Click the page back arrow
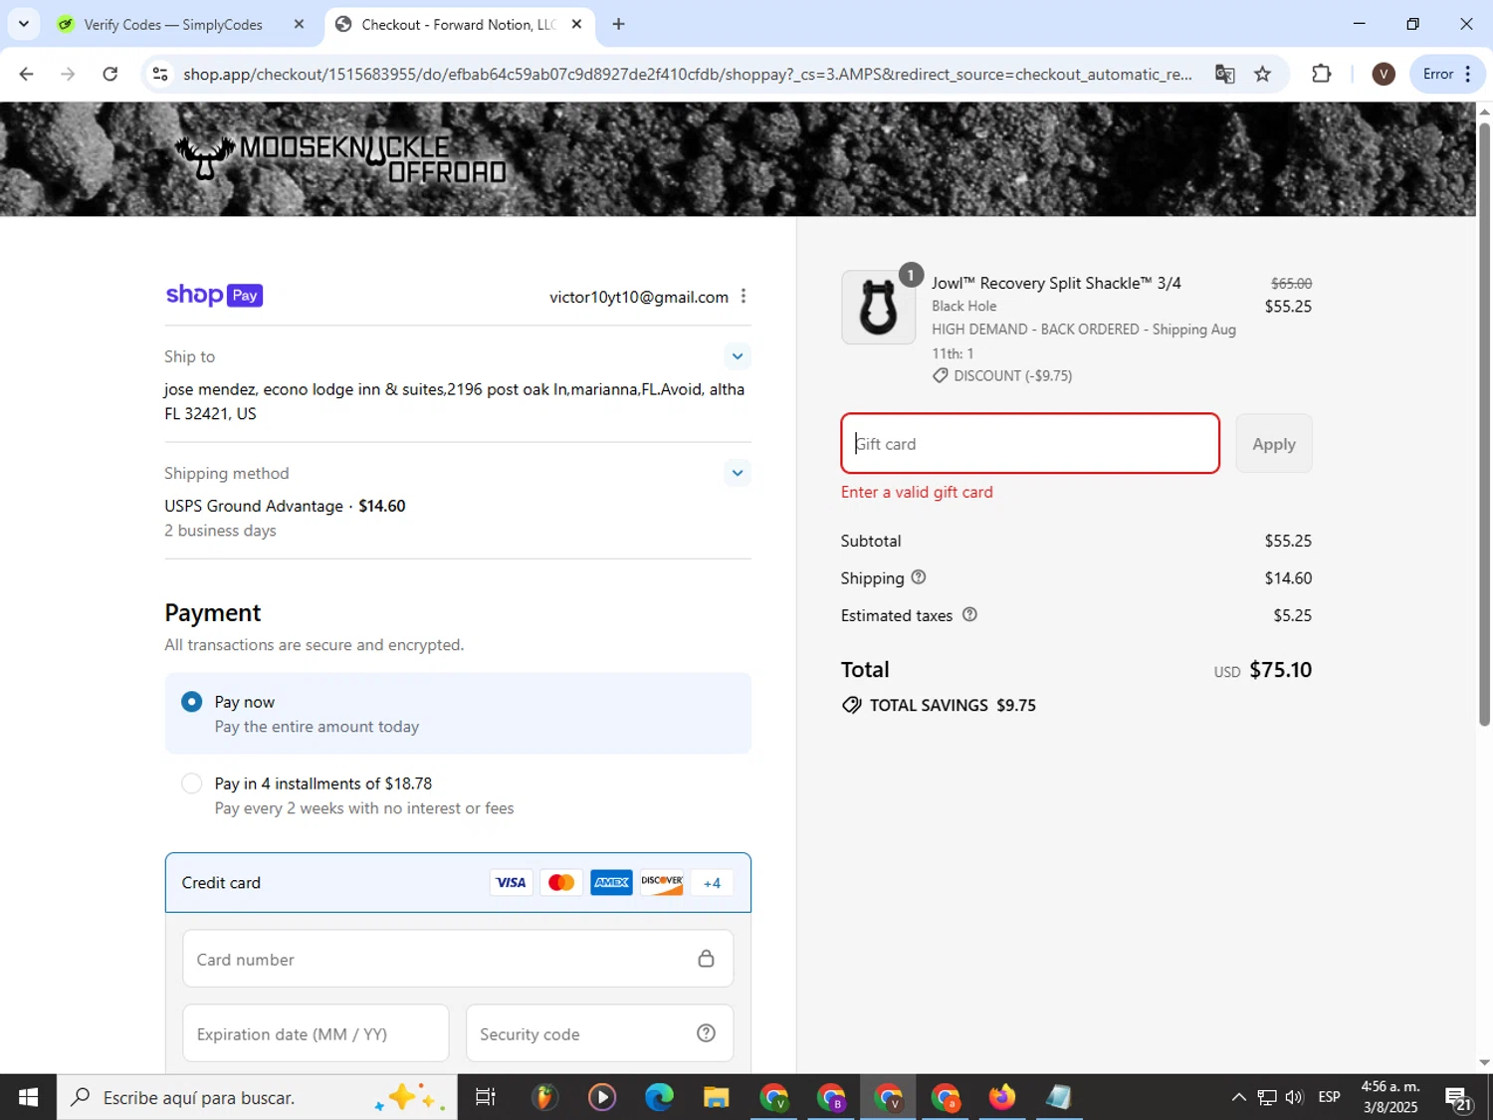1493x1120 pixels. 27,74
